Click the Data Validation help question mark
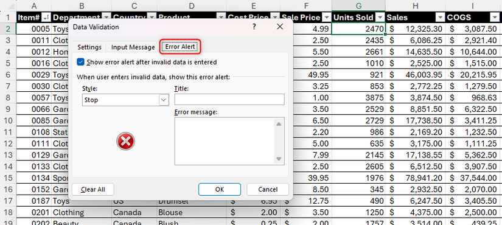The image size is (502, 225). point(254,27)
